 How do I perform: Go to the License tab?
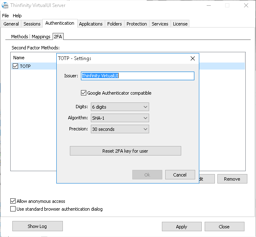(x=180, y=24)
